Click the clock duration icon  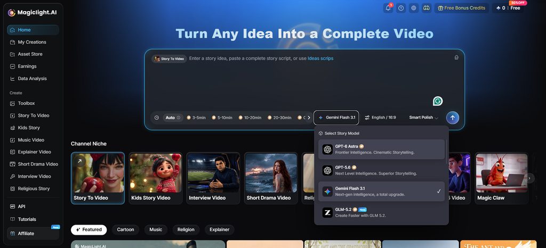(x=157, y=118)
